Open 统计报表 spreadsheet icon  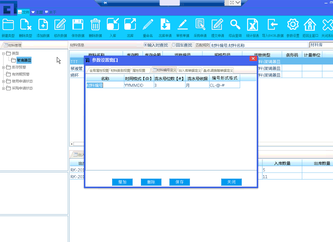click(x=252, y=25)
